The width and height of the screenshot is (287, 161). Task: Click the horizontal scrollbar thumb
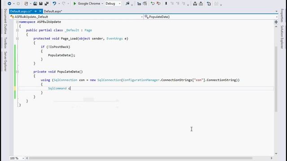[x=140, y=158]
